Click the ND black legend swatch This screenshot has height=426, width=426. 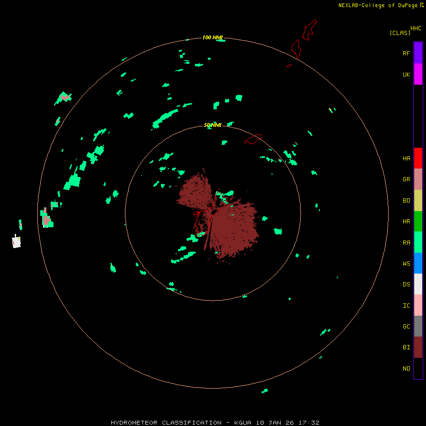click(x=418, y=368)
